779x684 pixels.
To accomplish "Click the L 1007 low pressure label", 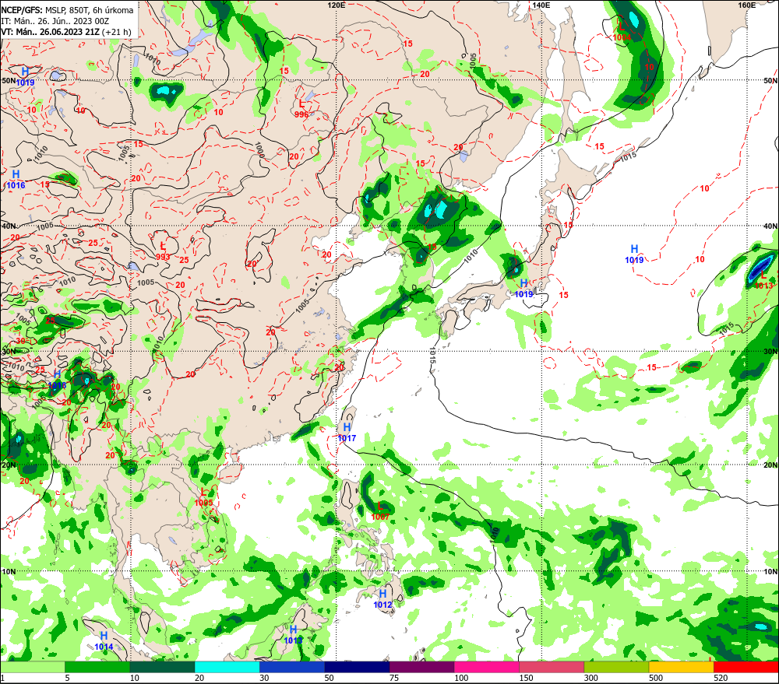I will [380, 511].
